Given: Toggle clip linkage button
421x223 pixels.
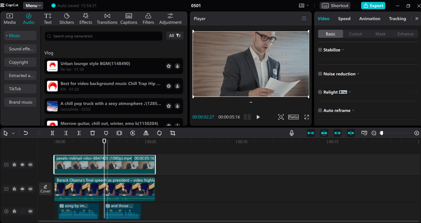Looking at the screenshot, I should click(337, 133).
